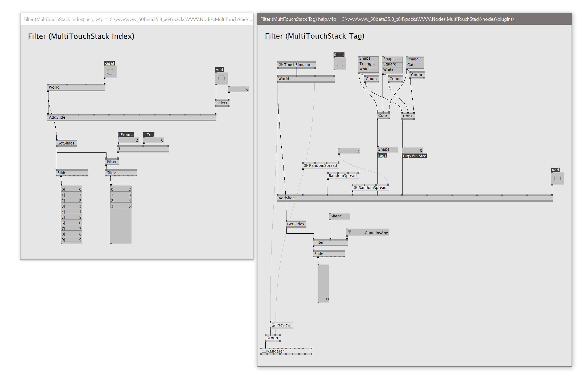Click the 'Filter (MultiTouchStack Index)' heading text
The height and width of the screenshot is (381, 587).
(81, 36)
